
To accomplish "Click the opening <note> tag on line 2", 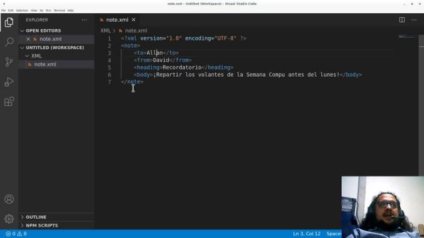I will coord(131,46).
